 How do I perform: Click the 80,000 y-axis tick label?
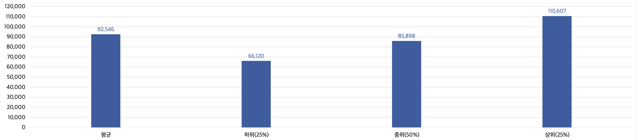[16, 47]
